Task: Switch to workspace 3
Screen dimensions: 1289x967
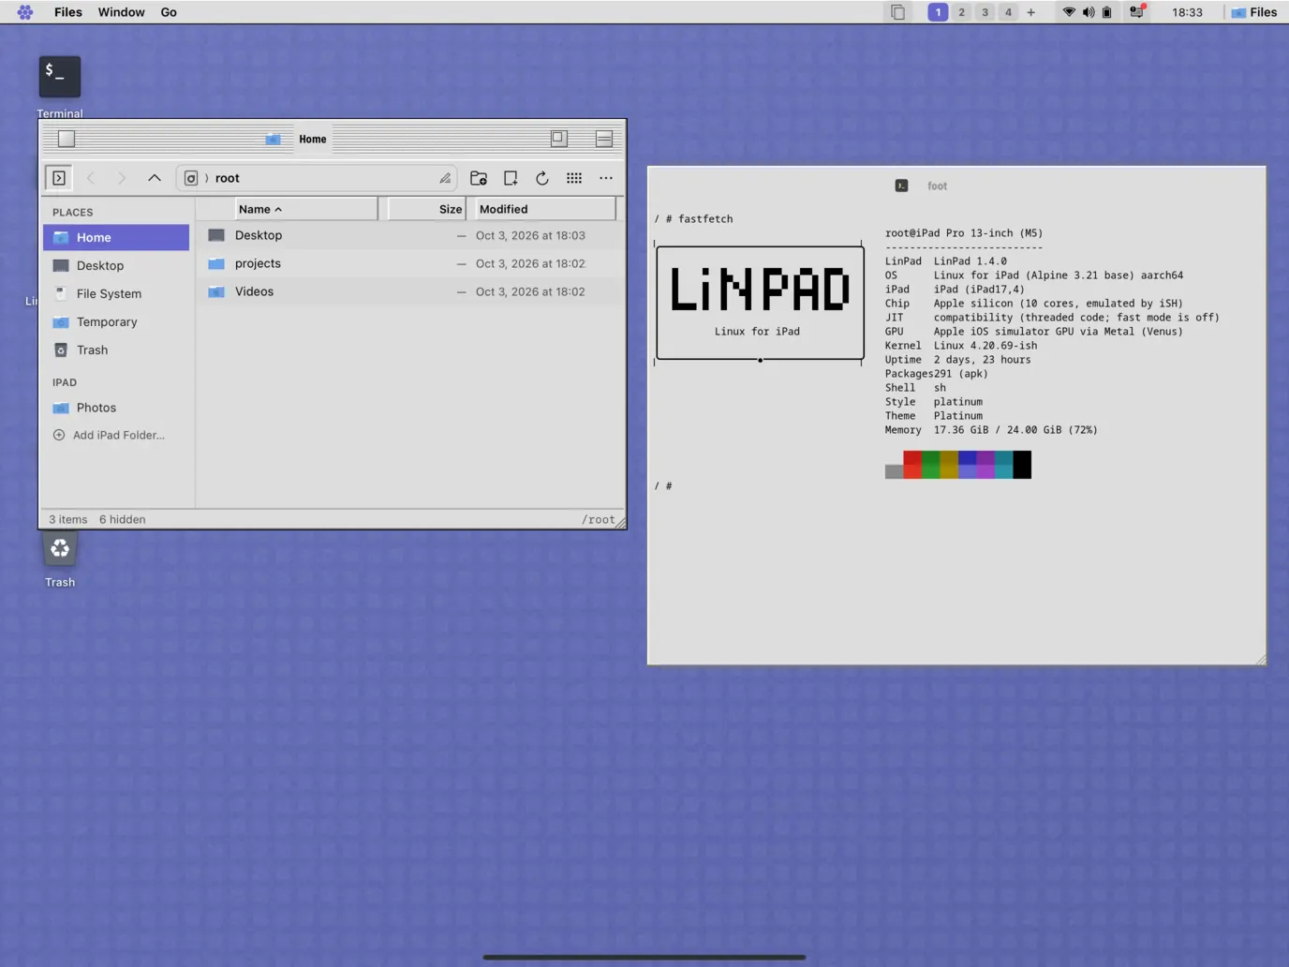Action: 985,12
